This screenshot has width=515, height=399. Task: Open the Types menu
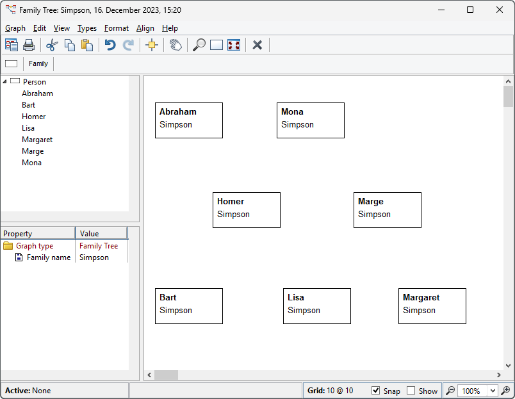(x=87, y=28)
